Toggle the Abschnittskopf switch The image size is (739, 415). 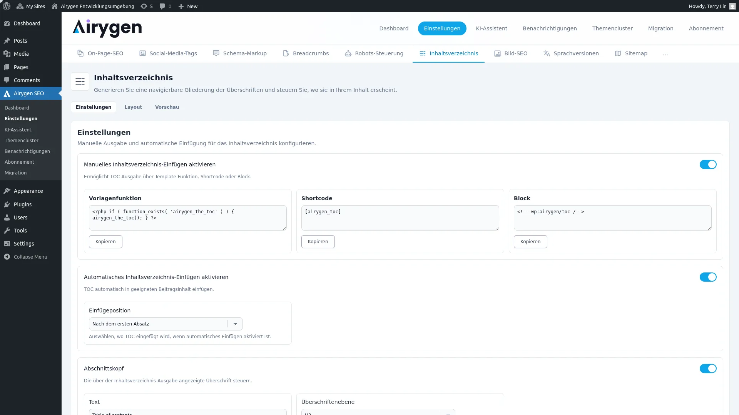point(708,369)
